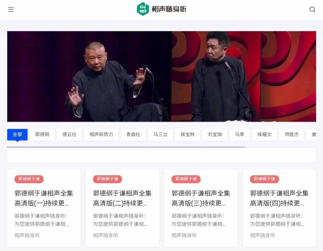Open 郭德纲于谦相声全集高清版(二) article
This screenshot has width=323, height=251.
click(122, 198)
